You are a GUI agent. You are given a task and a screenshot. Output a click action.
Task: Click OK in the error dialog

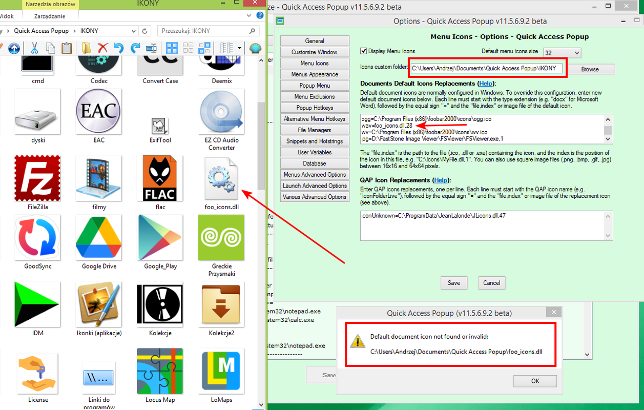[x=535, y=381]
